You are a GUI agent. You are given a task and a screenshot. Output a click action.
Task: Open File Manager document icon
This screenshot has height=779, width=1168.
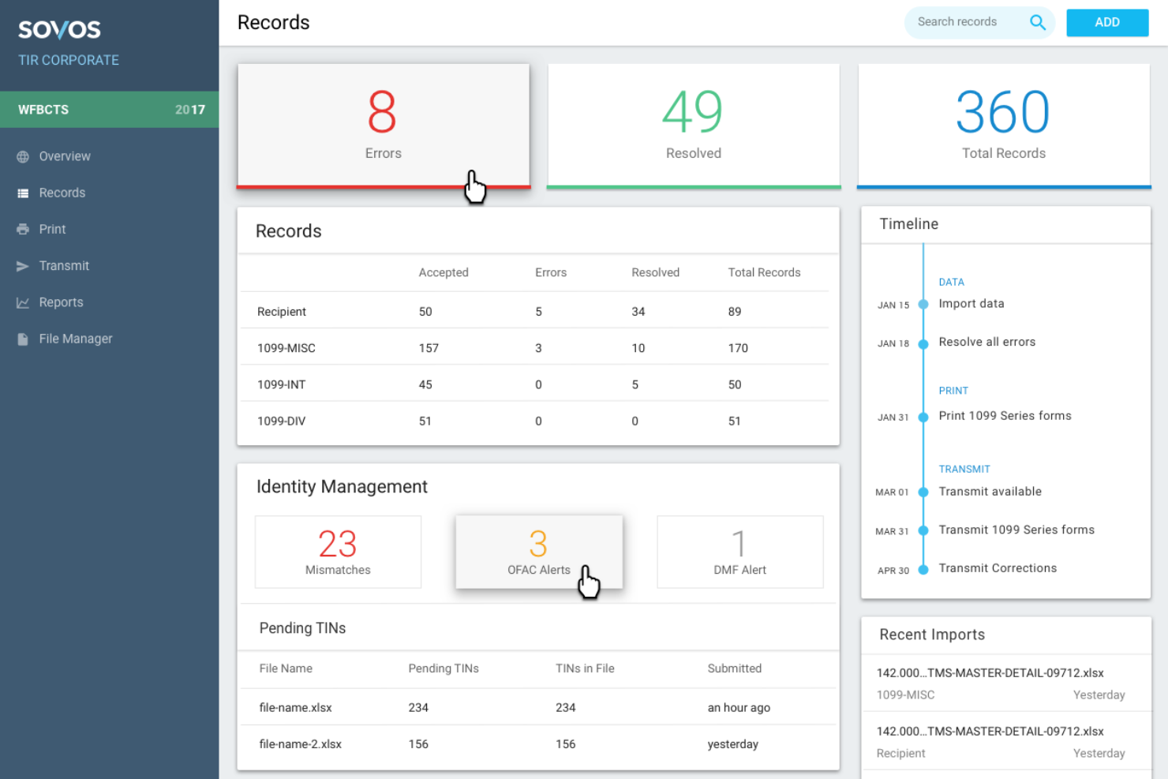[23, 339]
